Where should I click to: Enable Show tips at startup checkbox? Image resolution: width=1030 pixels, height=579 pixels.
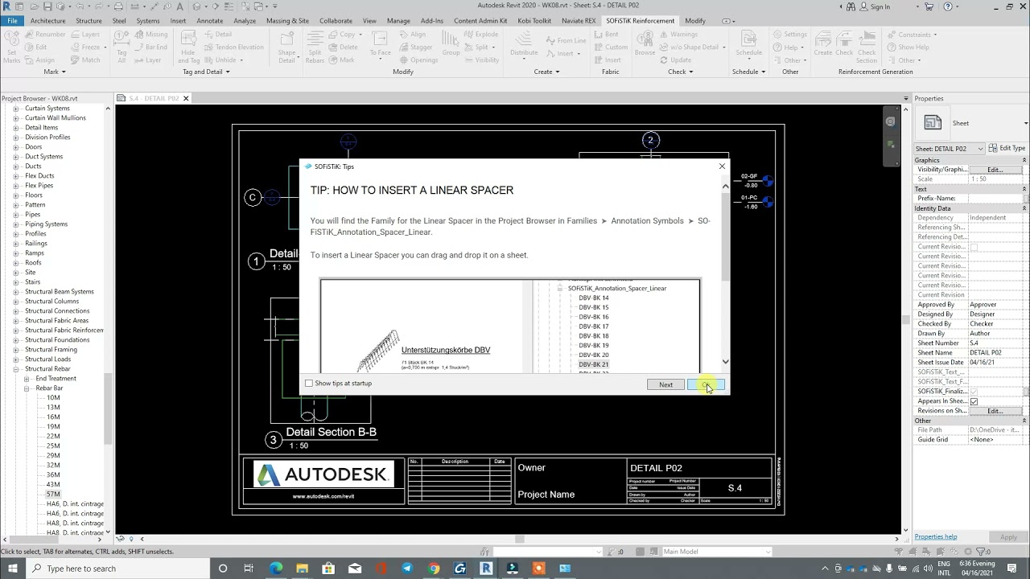point(309,384)
